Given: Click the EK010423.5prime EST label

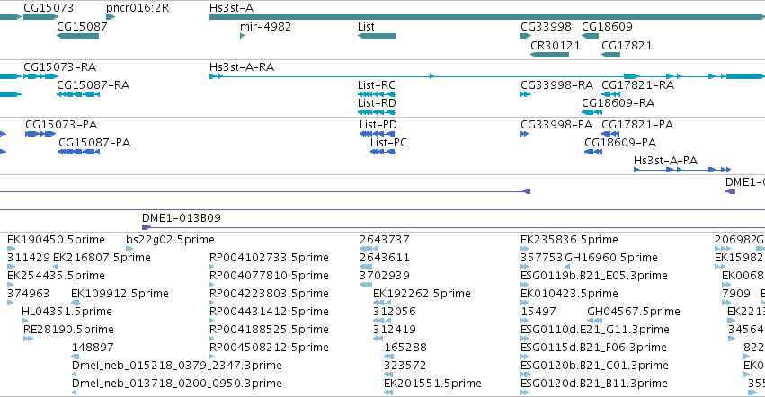Looking at the screenshot, I should [569, 294].
